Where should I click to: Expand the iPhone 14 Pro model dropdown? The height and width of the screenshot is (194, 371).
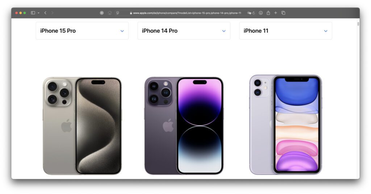coord(184,31)
